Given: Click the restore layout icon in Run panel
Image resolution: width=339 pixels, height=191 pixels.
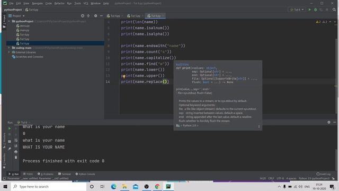Looking at the screenshot, I should (10, 142).
